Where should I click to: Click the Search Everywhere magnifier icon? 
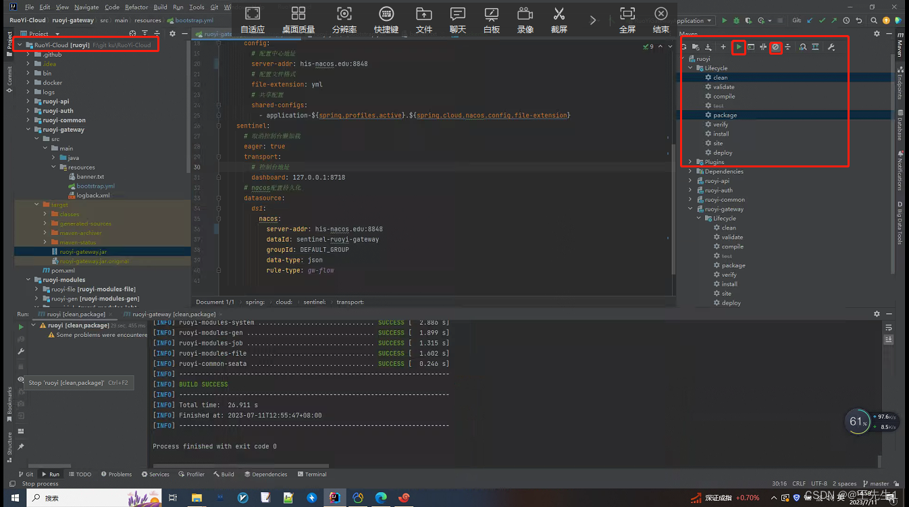point(873,20)
